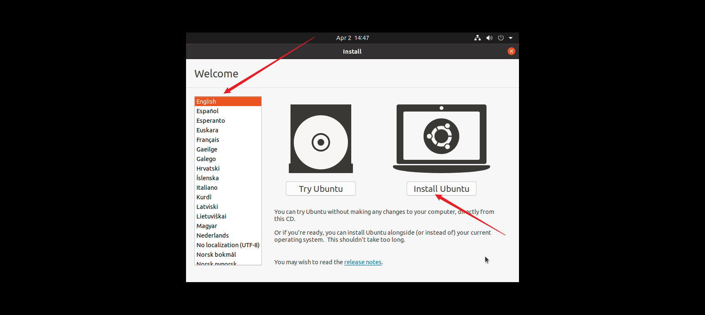Pick Français from the language list
The height and width of the screenshot is (315, 705).
(x=228, y=140)
